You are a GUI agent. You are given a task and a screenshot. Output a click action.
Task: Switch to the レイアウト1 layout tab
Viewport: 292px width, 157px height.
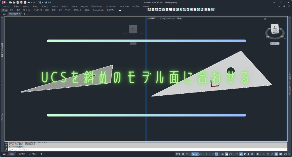point(21,154)
